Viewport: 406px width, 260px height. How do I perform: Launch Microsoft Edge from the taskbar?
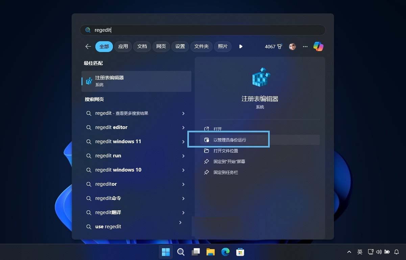[225, 252]
